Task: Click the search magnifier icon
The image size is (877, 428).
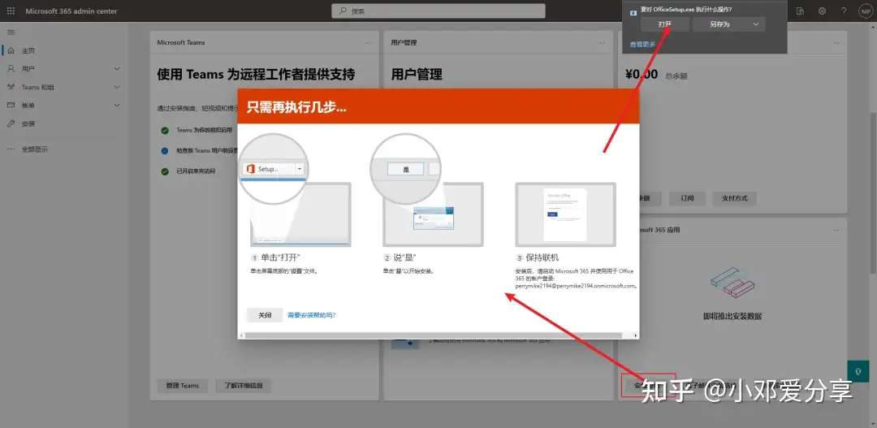Action: [x=343, y=11]
